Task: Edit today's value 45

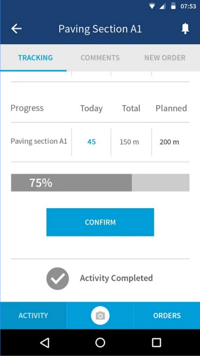Action: (x=91, y=142)
